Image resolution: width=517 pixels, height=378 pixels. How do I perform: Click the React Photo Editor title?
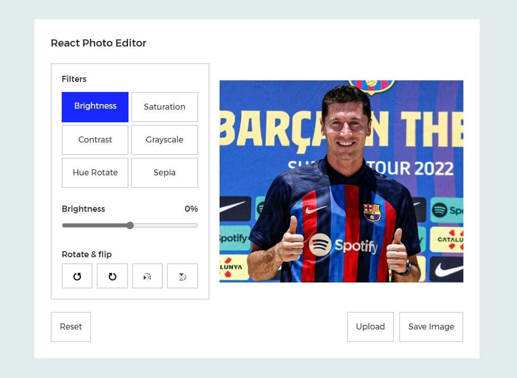coord(99,43)
